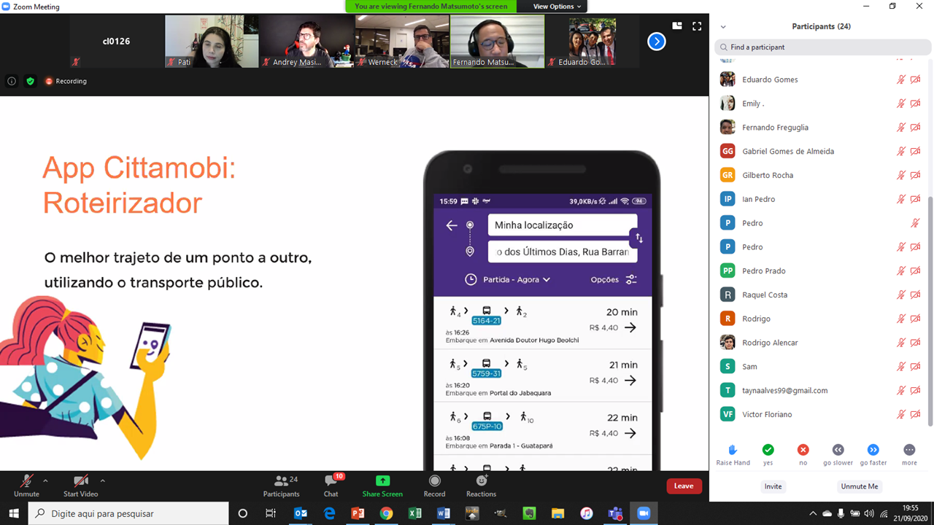Screen dimensions: 934x525
Task: Show hidden system tray icons arrow
Action: coord(813,513)
